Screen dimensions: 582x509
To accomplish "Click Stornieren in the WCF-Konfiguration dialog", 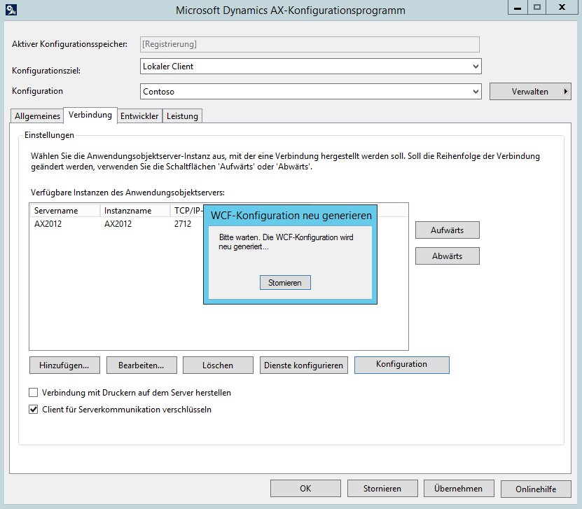I will coord(285,282).
